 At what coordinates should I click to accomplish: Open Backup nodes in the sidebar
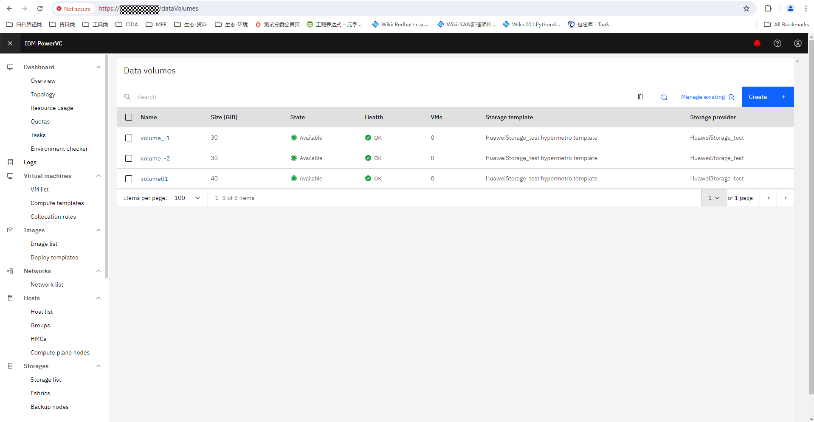(x=49, y=407)
